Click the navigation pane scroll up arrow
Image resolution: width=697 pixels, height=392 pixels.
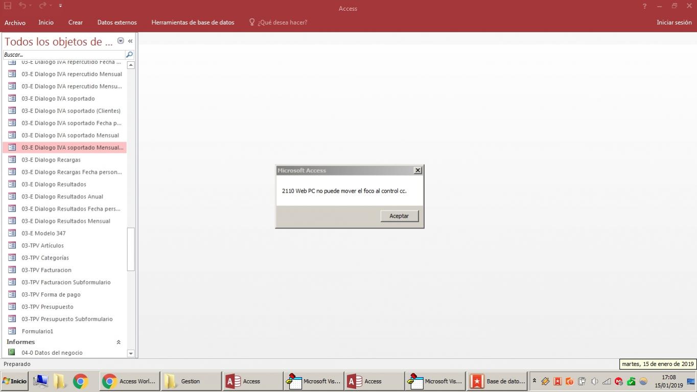point(131,65)
